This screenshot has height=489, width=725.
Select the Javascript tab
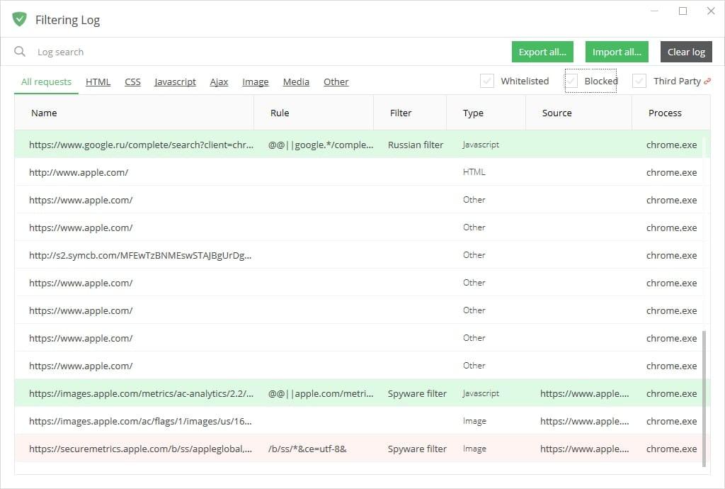point(175,81)
